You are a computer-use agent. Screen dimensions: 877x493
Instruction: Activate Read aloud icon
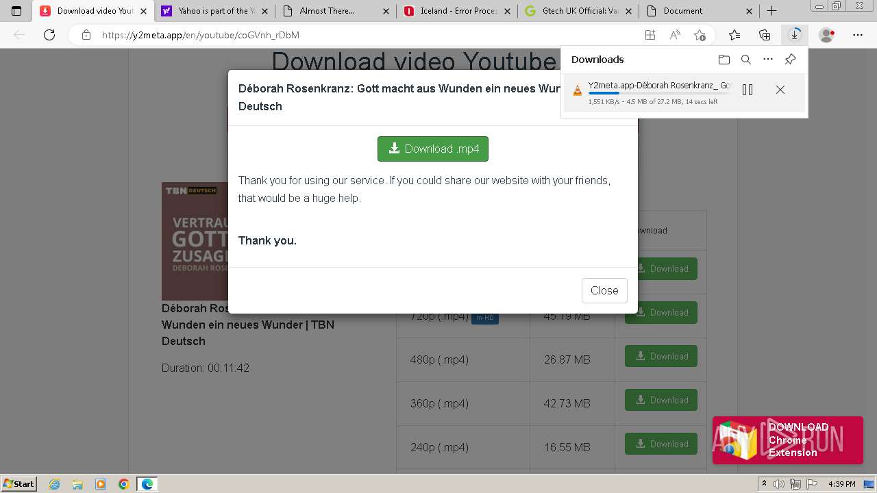click(x=675, y=35)
